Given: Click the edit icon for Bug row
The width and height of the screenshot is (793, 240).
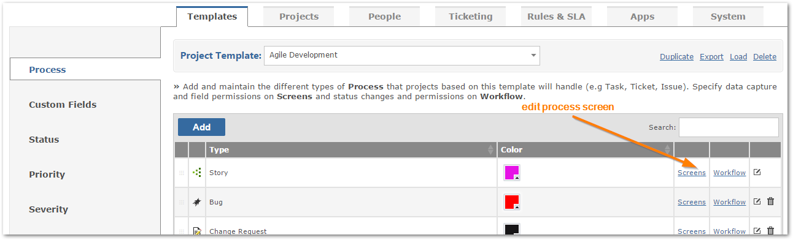Looking at the screenshot, I should [757, 202].
